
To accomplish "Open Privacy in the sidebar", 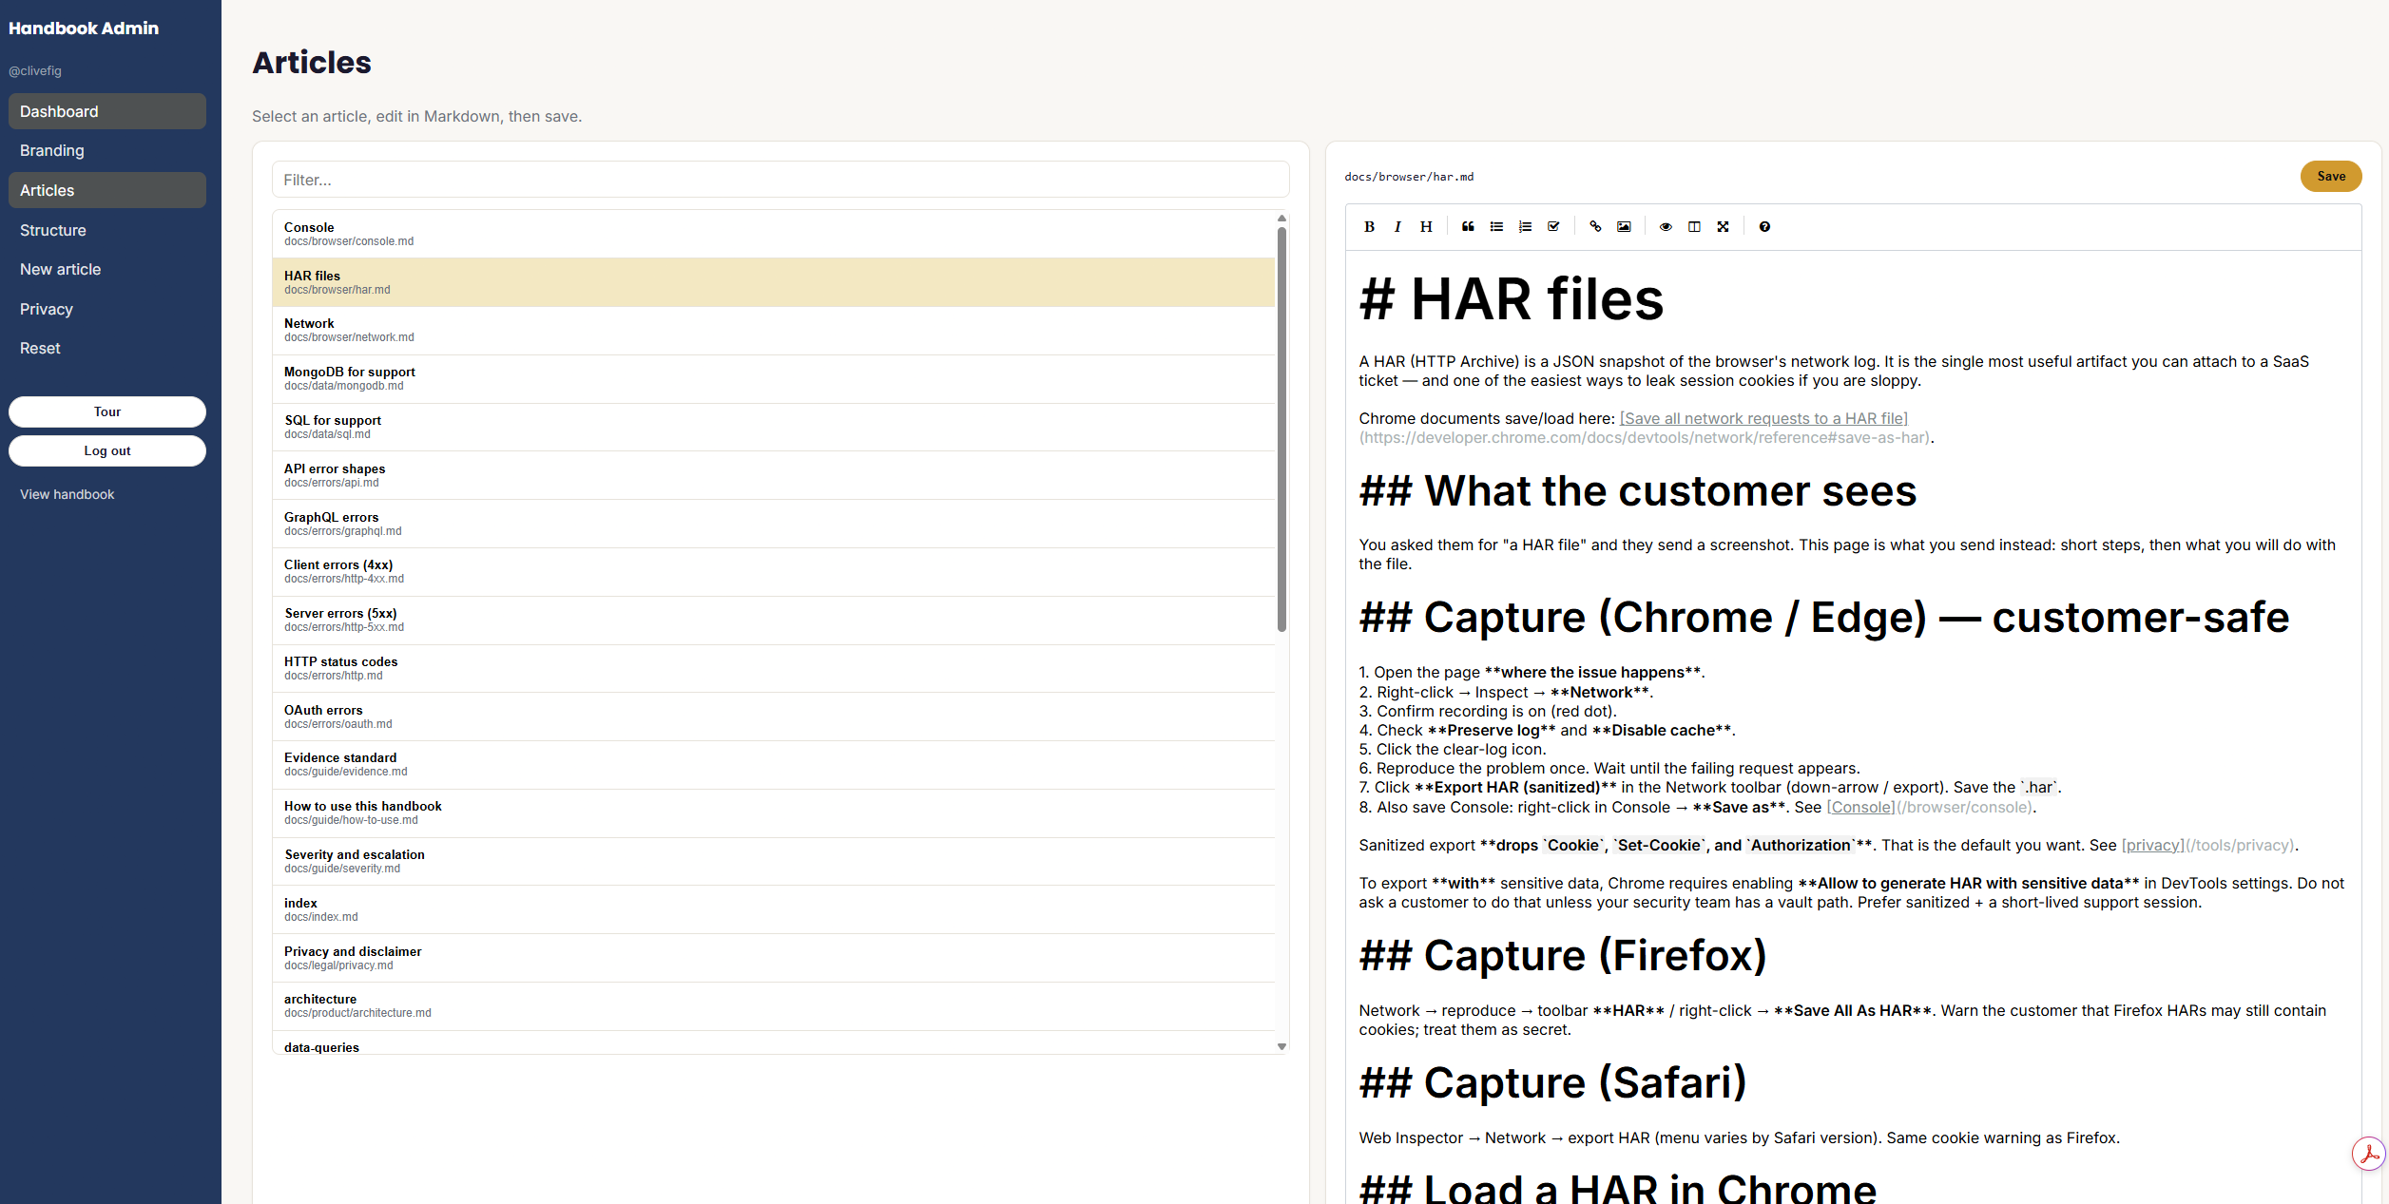I will [107, 309].
